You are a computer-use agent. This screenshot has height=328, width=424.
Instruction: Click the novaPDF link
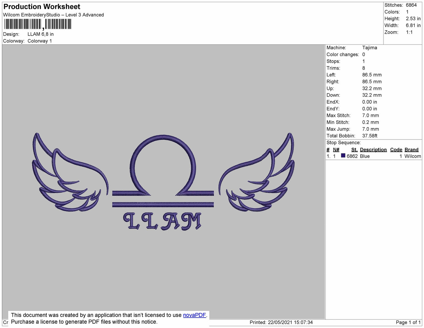(x=195, y=315)
